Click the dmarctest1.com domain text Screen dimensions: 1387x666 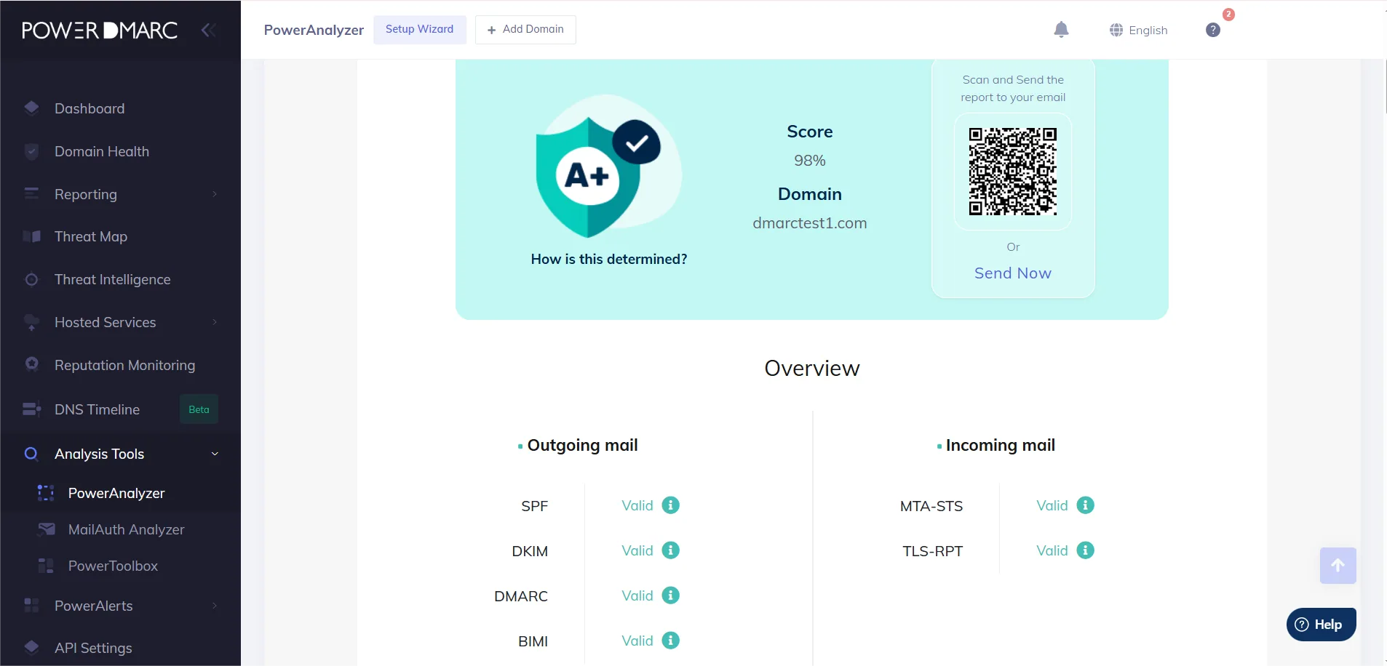tap(810, 223)
